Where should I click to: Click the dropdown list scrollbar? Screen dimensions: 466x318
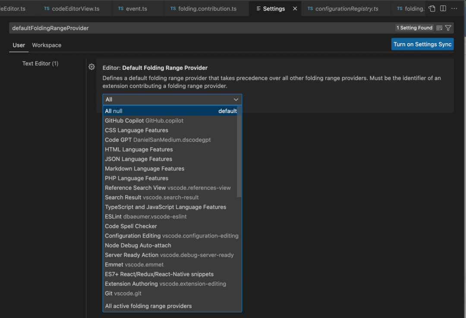click(x=239, y=152)
